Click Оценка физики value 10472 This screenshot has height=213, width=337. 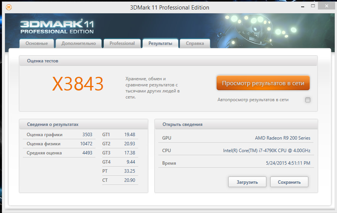click(x=86, y=144)
